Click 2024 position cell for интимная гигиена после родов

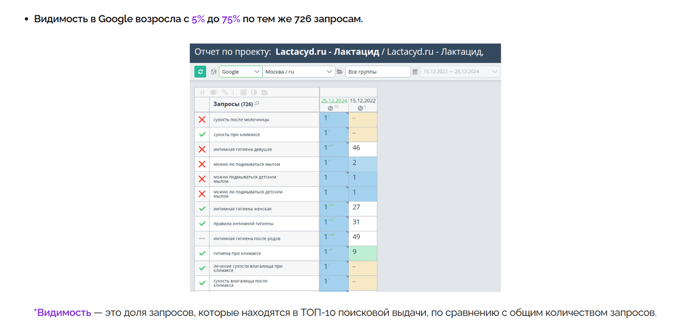[x=334, y=238]
